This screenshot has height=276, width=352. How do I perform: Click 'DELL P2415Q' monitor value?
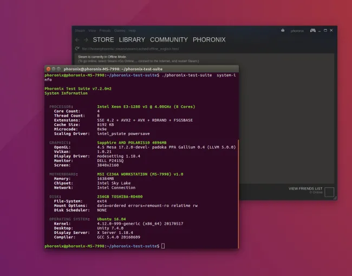tap(110, 161)
